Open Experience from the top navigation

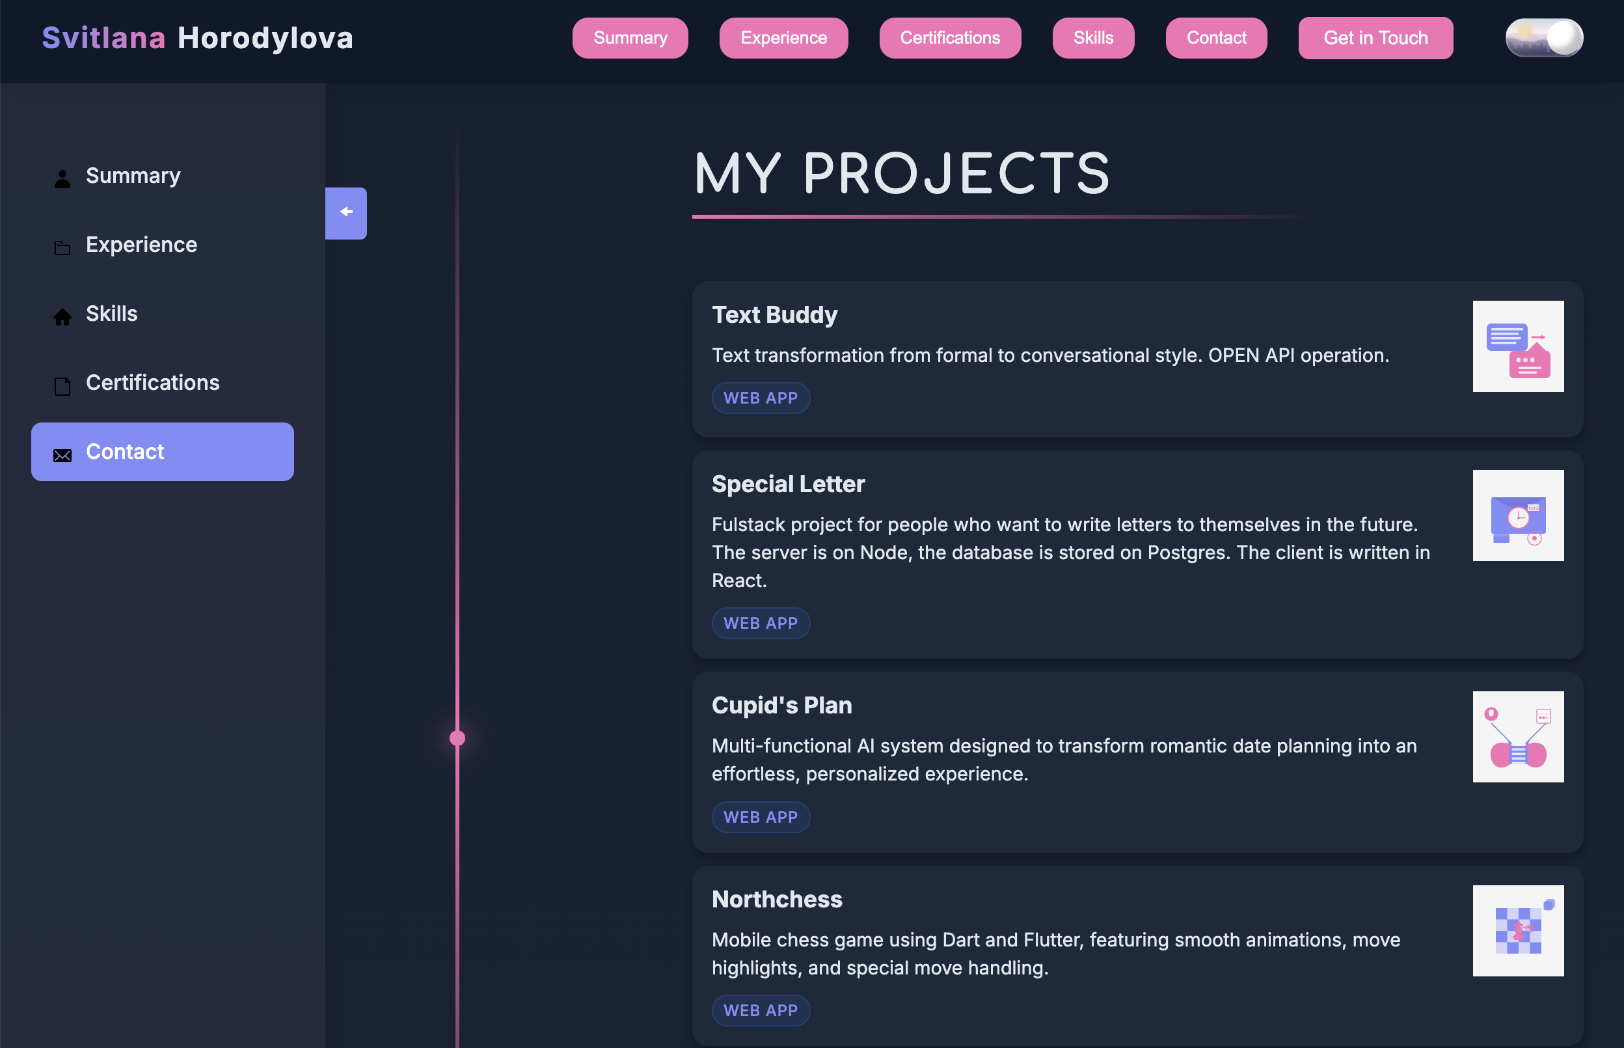click(783, 38)
